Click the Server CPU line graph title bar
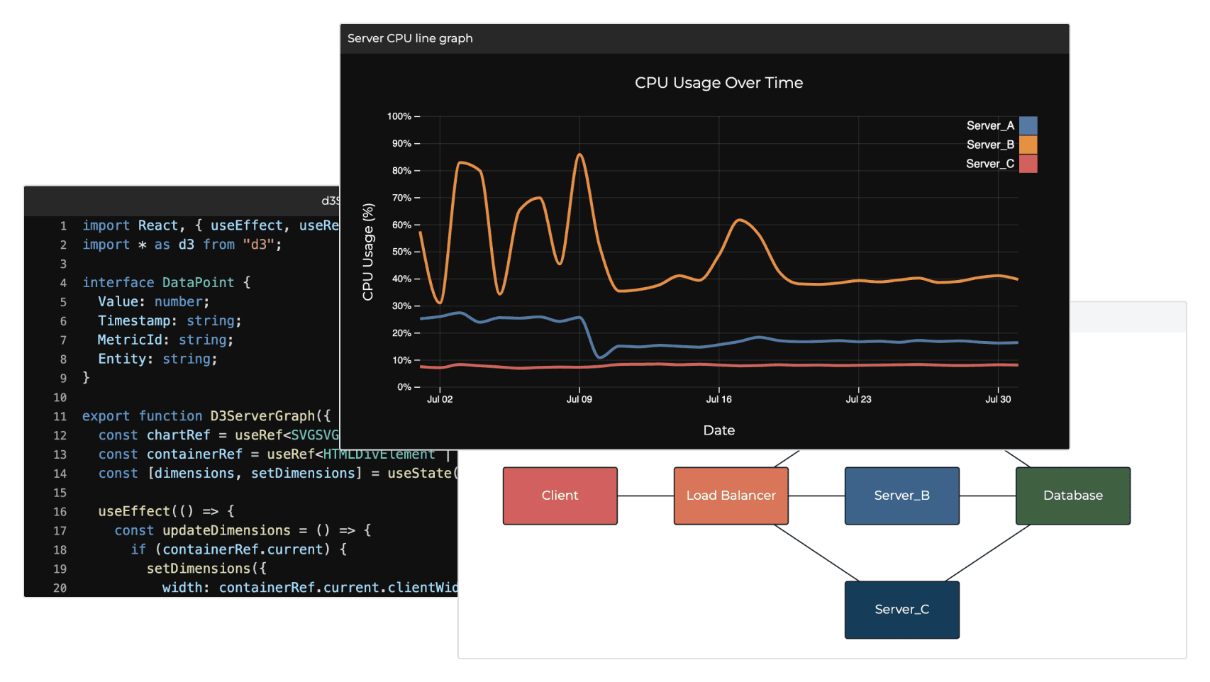This screenshot has width=1210, height=682. click(704, 38)
